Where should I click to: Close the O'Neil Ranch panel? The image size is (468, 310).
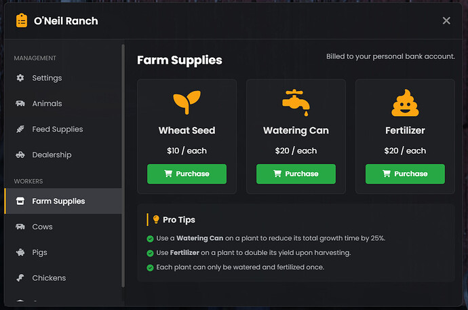click(x=446, y=20)
